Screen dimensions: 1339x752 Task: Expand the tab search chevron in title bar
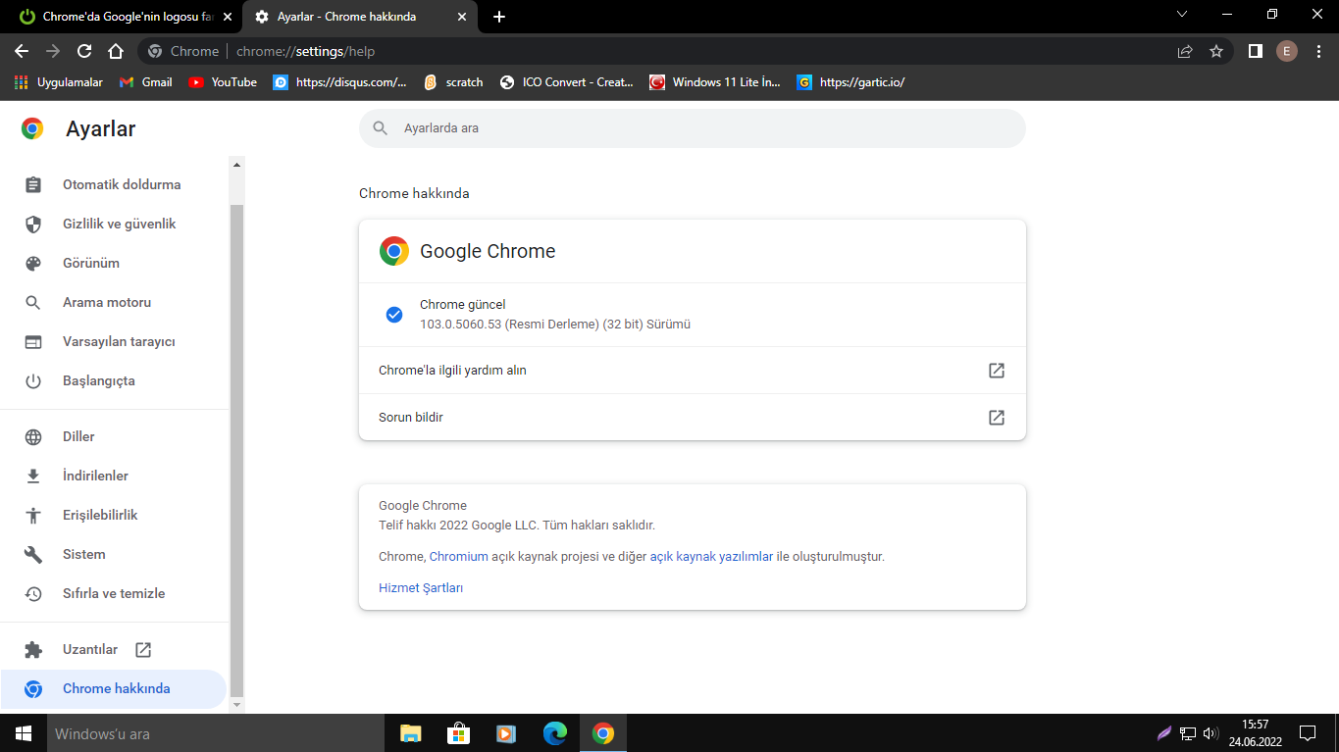pos(1181,15)
